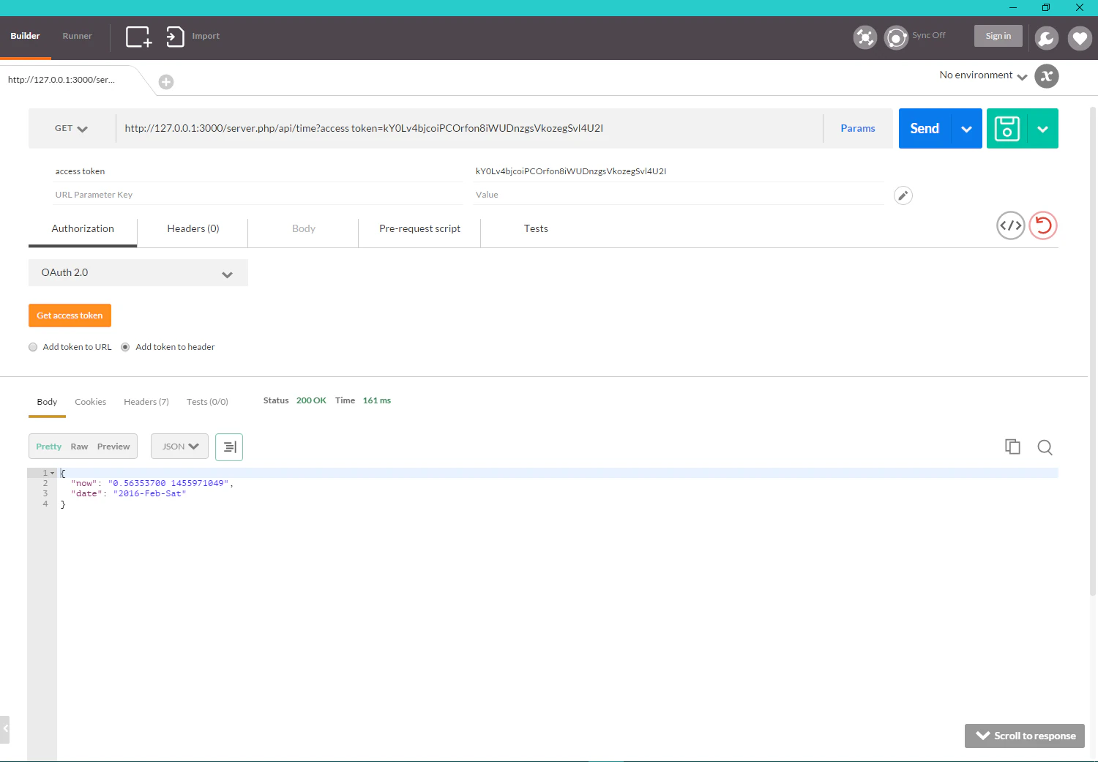Expand the save options arrow
Screen dimensions: 1098x762
coord(1043,129)
